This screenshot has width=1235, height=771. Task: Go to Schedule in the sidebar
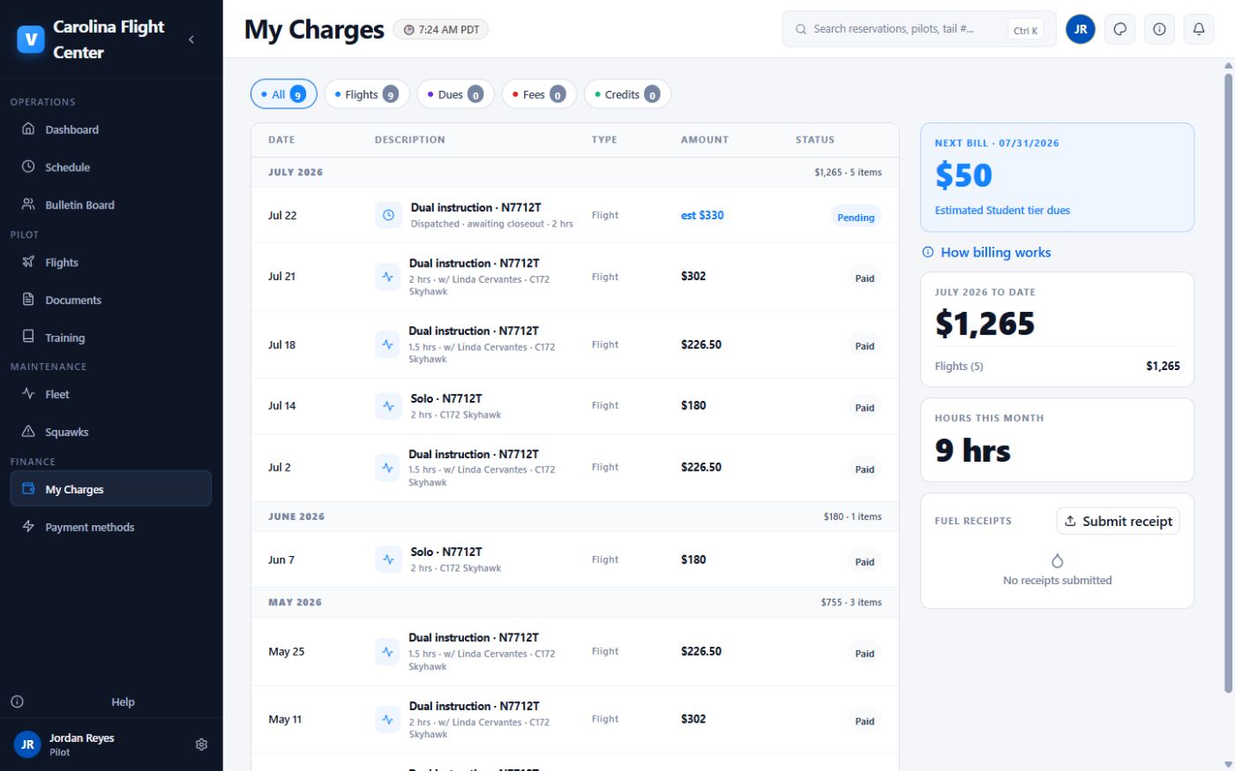click(x=111, y=167)
